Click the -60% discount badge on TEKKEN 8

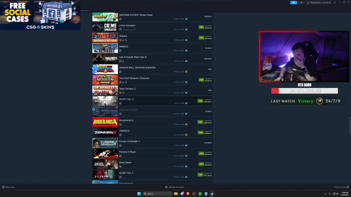(x=201, y=132)
